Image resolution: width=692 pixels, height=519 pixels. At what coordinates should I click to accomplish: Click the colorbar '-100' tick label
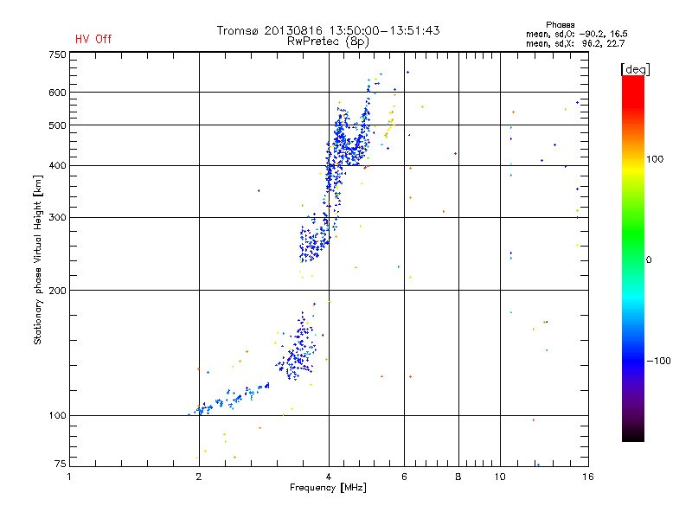pos(658,361)
